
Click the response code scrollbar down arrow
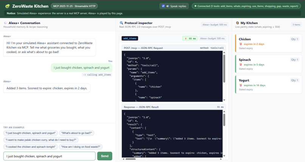click(224, 156)
